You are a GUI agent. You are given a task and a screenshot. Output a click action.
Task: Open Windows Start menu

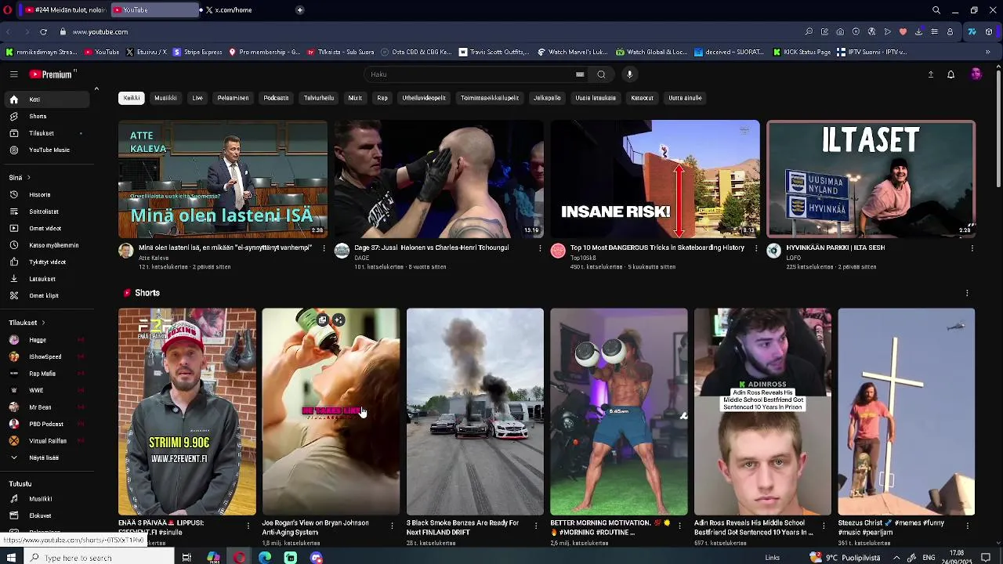(11, 558)
